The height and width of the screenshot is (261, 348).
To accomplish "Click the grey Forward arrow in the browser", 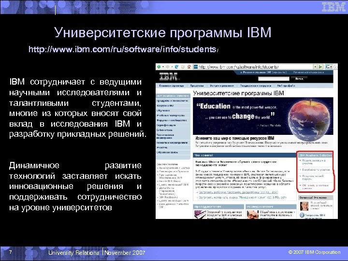I will click(168, 67).
